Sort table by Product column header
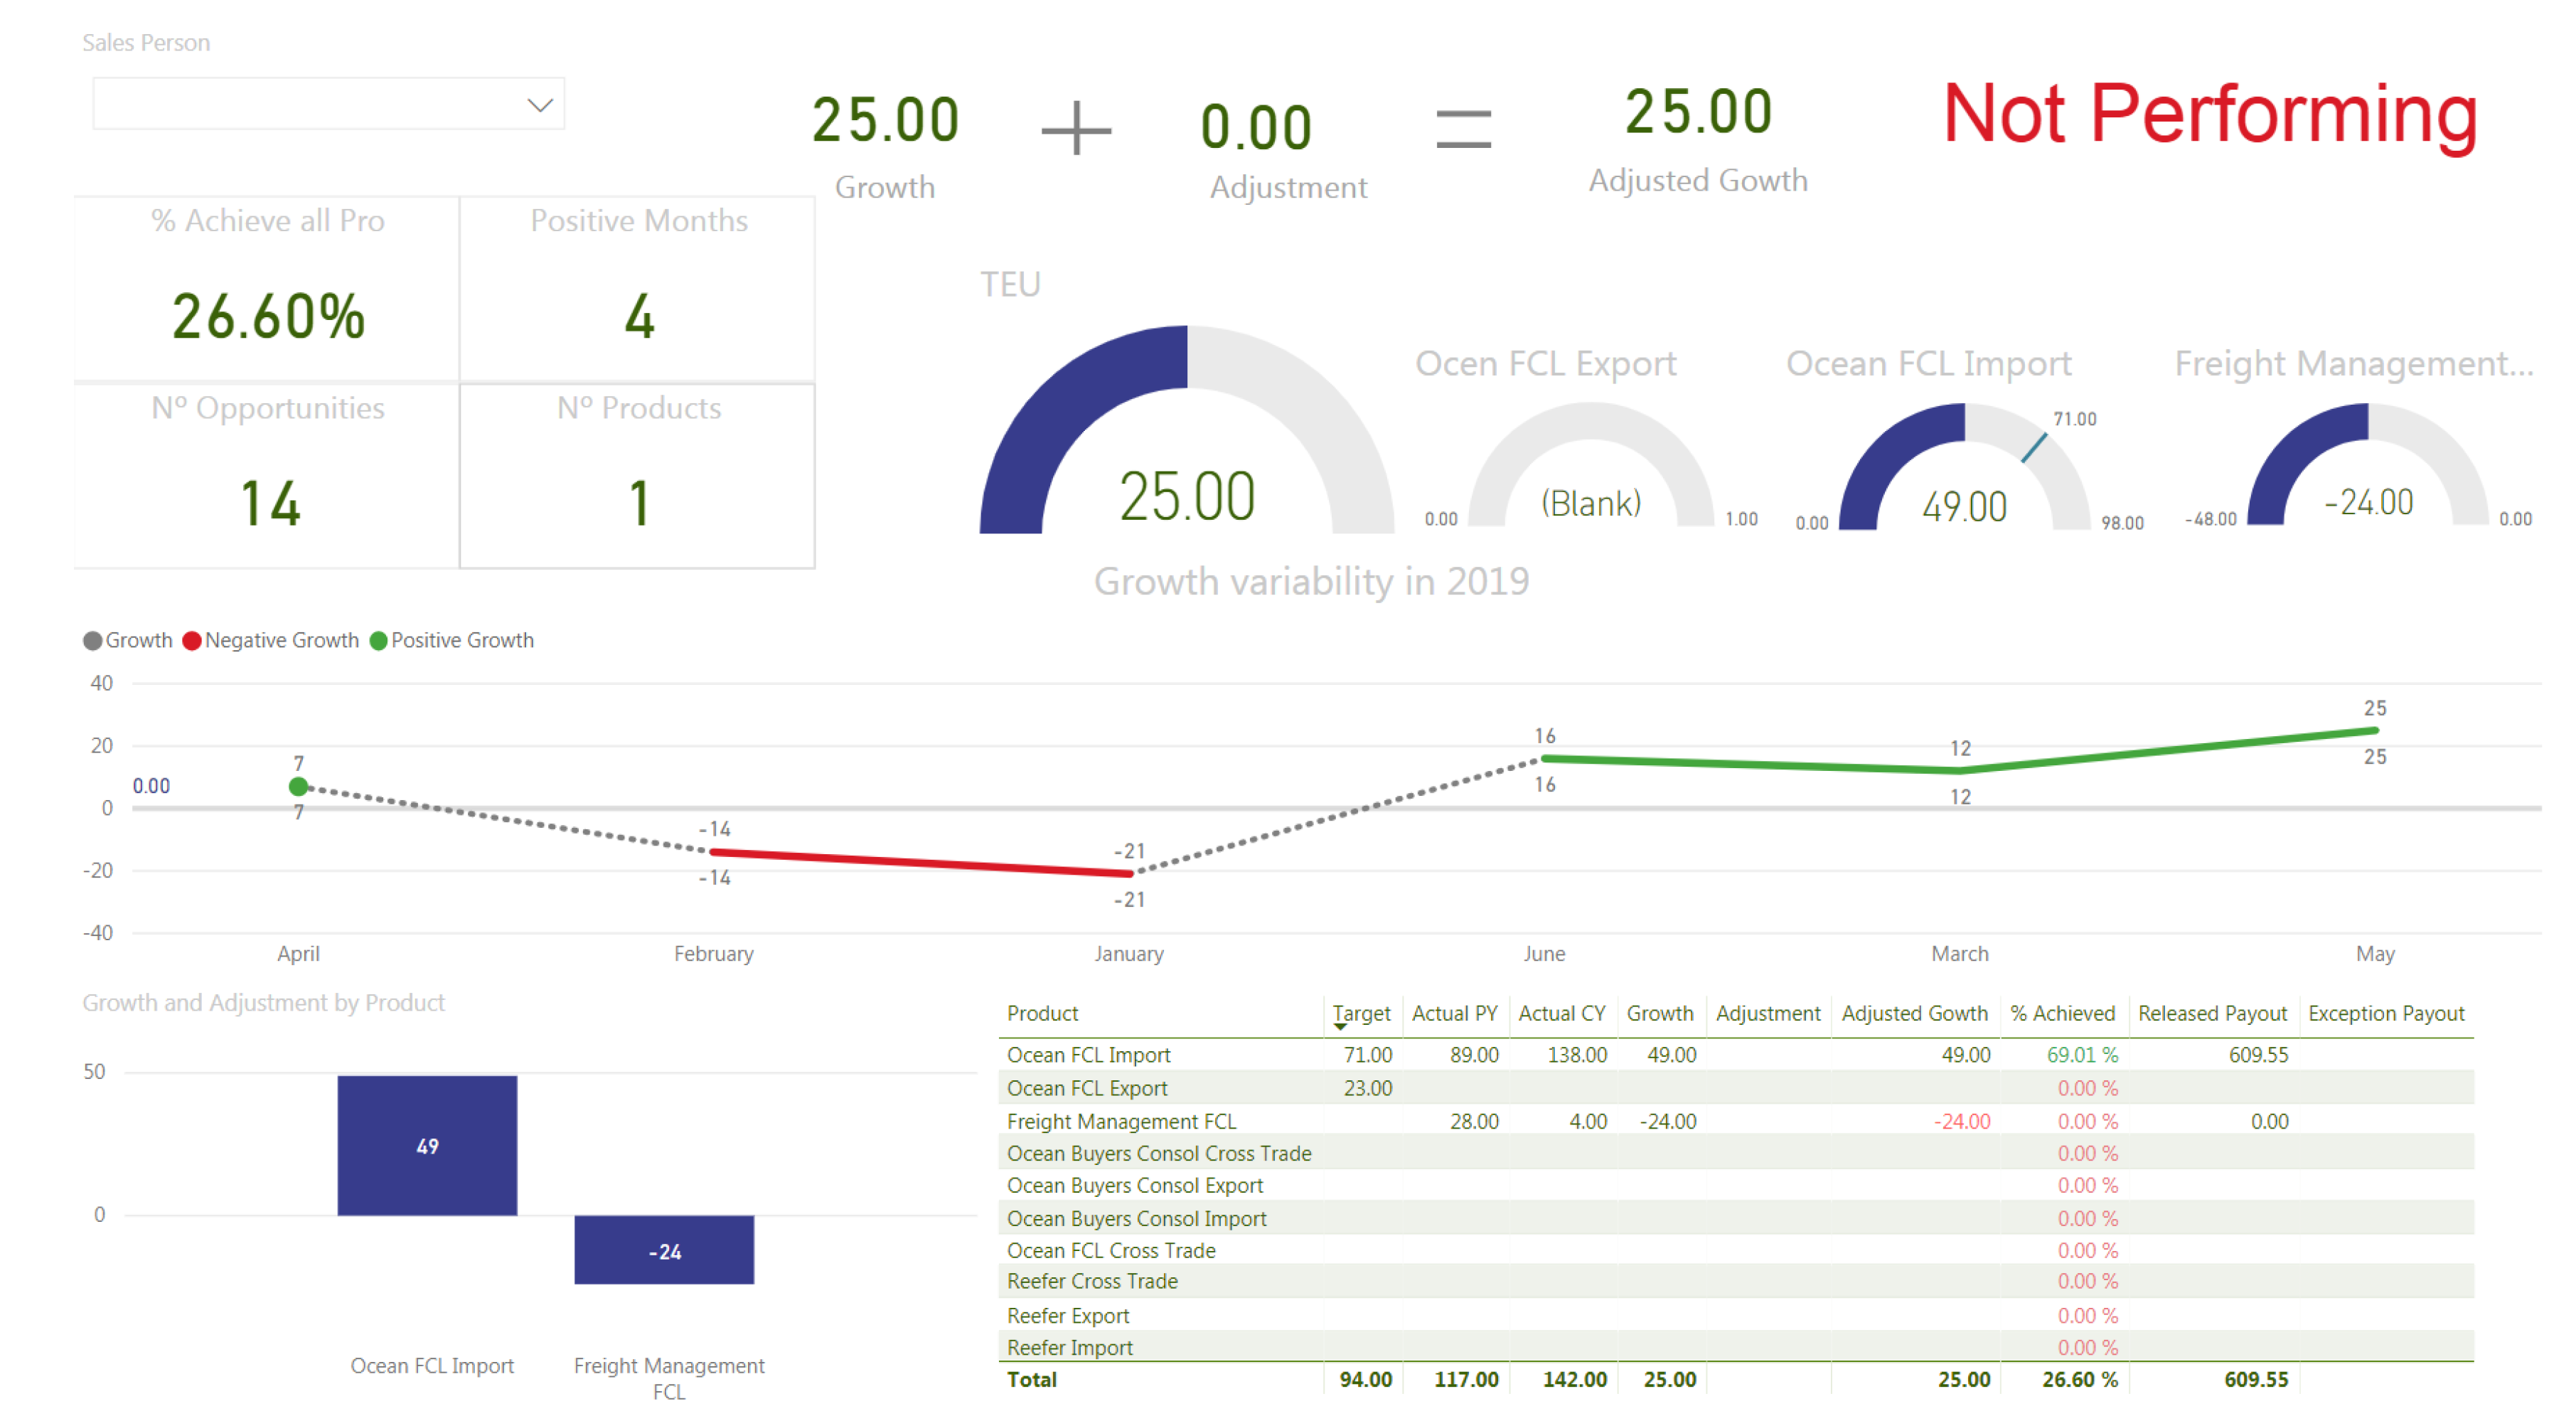Viewport: 2576px width, 1421px height. coord(1042,1014)
